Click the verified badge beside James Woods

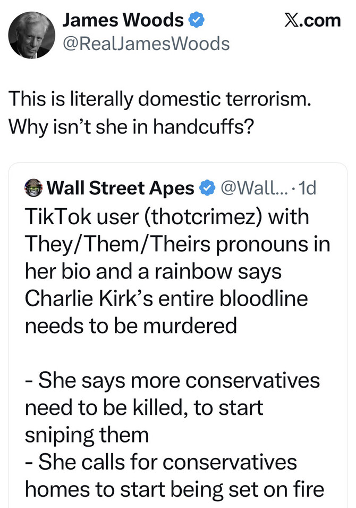(x=197, y=21)
